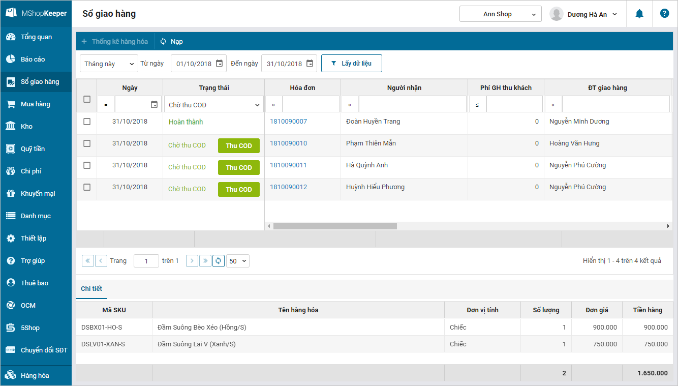Click the pager refresh icon
Screen dimensions: 678x386
point(219,261)
